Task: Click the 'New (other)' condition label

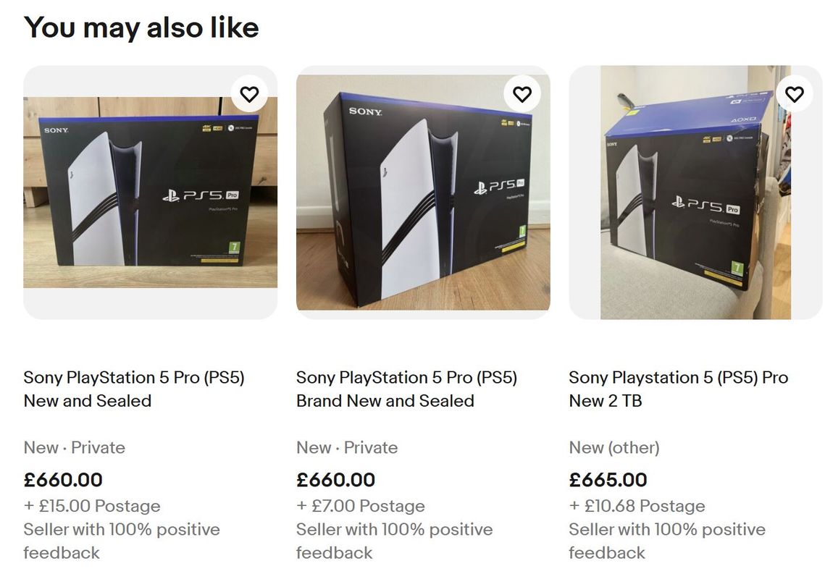Action: (x=614, y=447)
